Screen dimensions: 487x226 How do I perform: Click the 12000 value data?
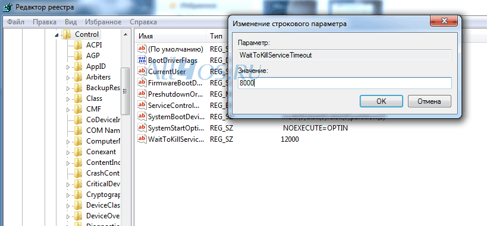tap(290, 139)
